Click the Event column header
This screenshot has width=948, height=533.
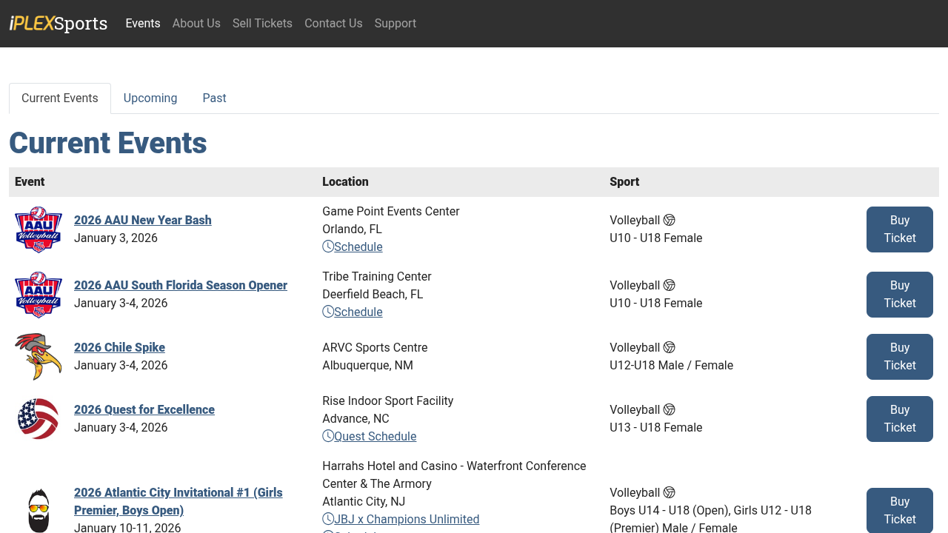[x=30, y=181]
